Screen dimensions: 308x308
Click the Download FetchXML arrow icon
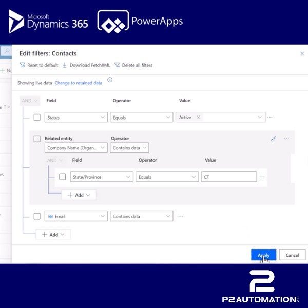pos(65,65)
